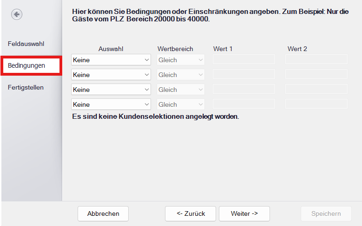
Task: Open second Wertbereich Gleich dropdown
Action: click(181, 75)
